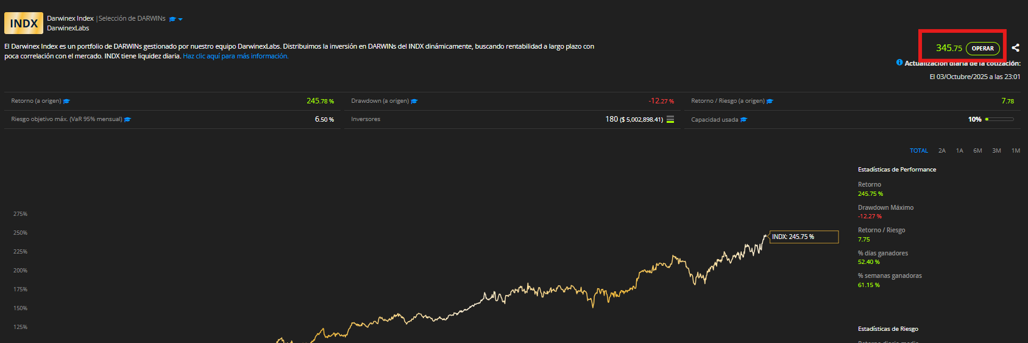Click the INDX gold logo badge
This screenshot has width=1028, height=343.
24,23
